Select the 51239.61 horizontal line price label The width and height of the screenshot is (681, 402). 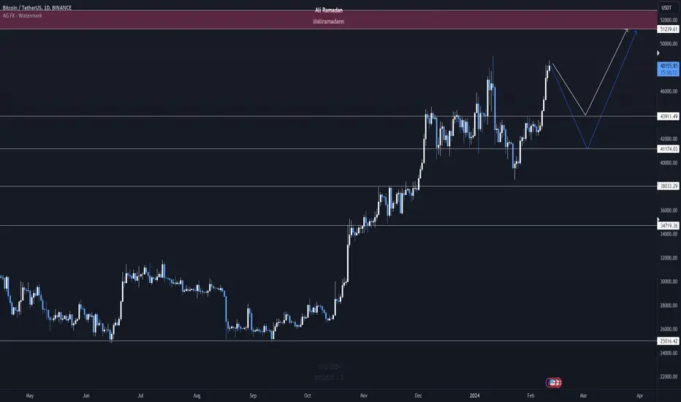tap(669, 29)
